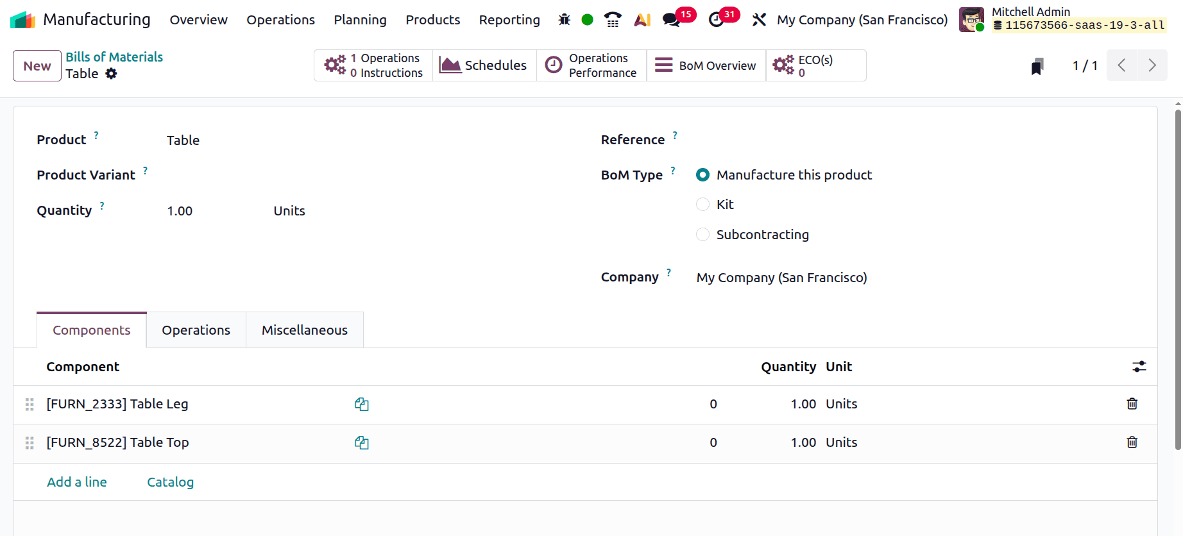
Task: Open the Overview menu
Action: [198, 20]
